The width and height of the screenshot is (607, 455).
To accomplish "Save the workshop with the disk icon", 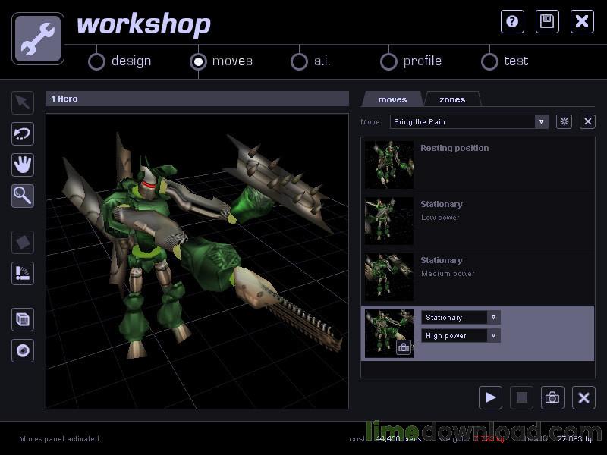I will point(547,22).
